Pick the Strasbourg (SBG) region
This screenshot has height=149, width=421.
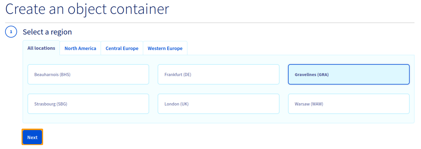88,104
